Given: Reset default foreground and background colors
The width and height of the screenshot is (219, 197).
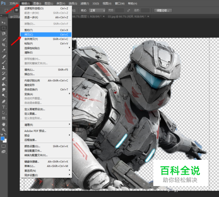Looking at the screenshot, I should (x=1, y=134).
